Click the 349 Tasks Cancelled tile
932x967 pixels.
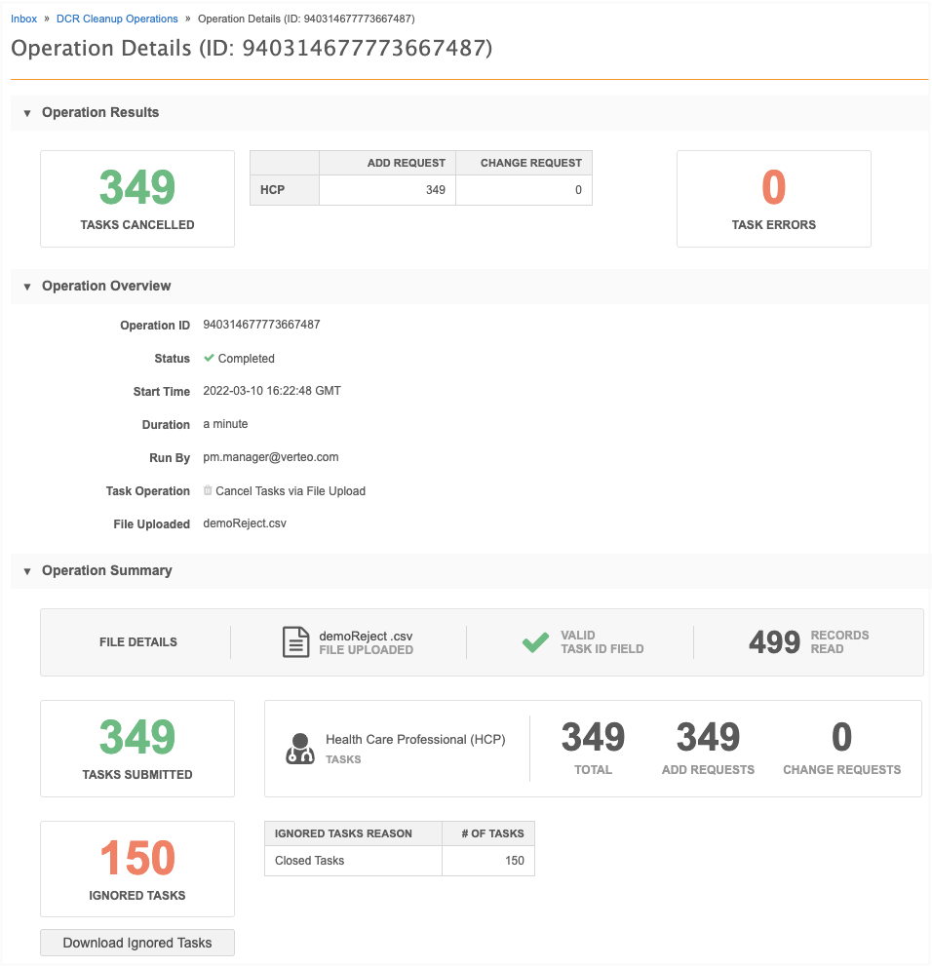click(137, 199)
